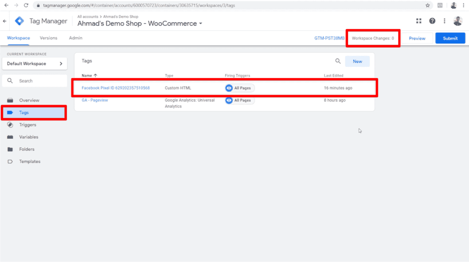Viewport: 469px width, 262px height.
Task: Click the sidebar Search input field
Action: (x=35, y=81)
